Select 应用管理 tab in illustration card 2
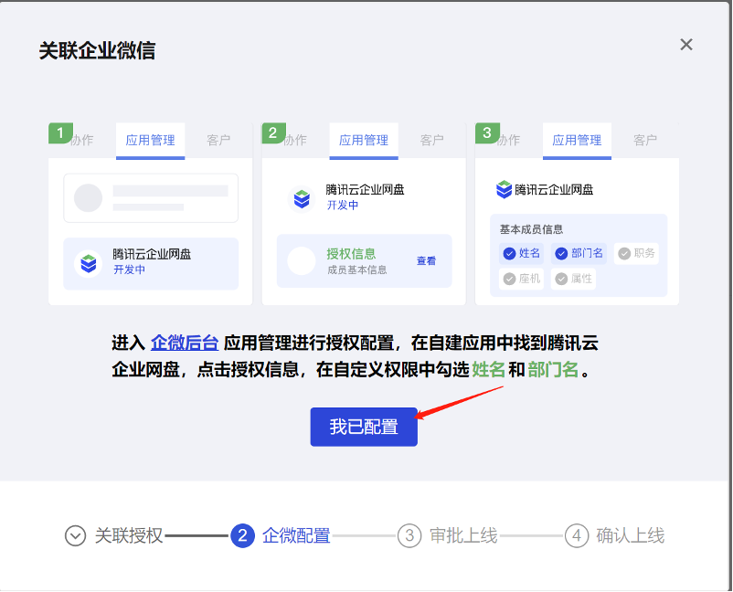 point(364,140)
